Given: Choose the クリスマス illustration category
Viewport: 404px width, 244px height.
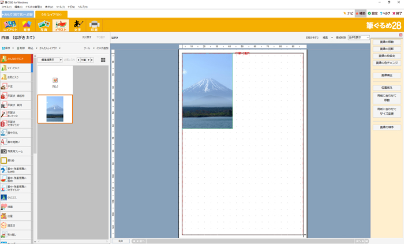Looking at the screenshot, I should pos(16,197).
